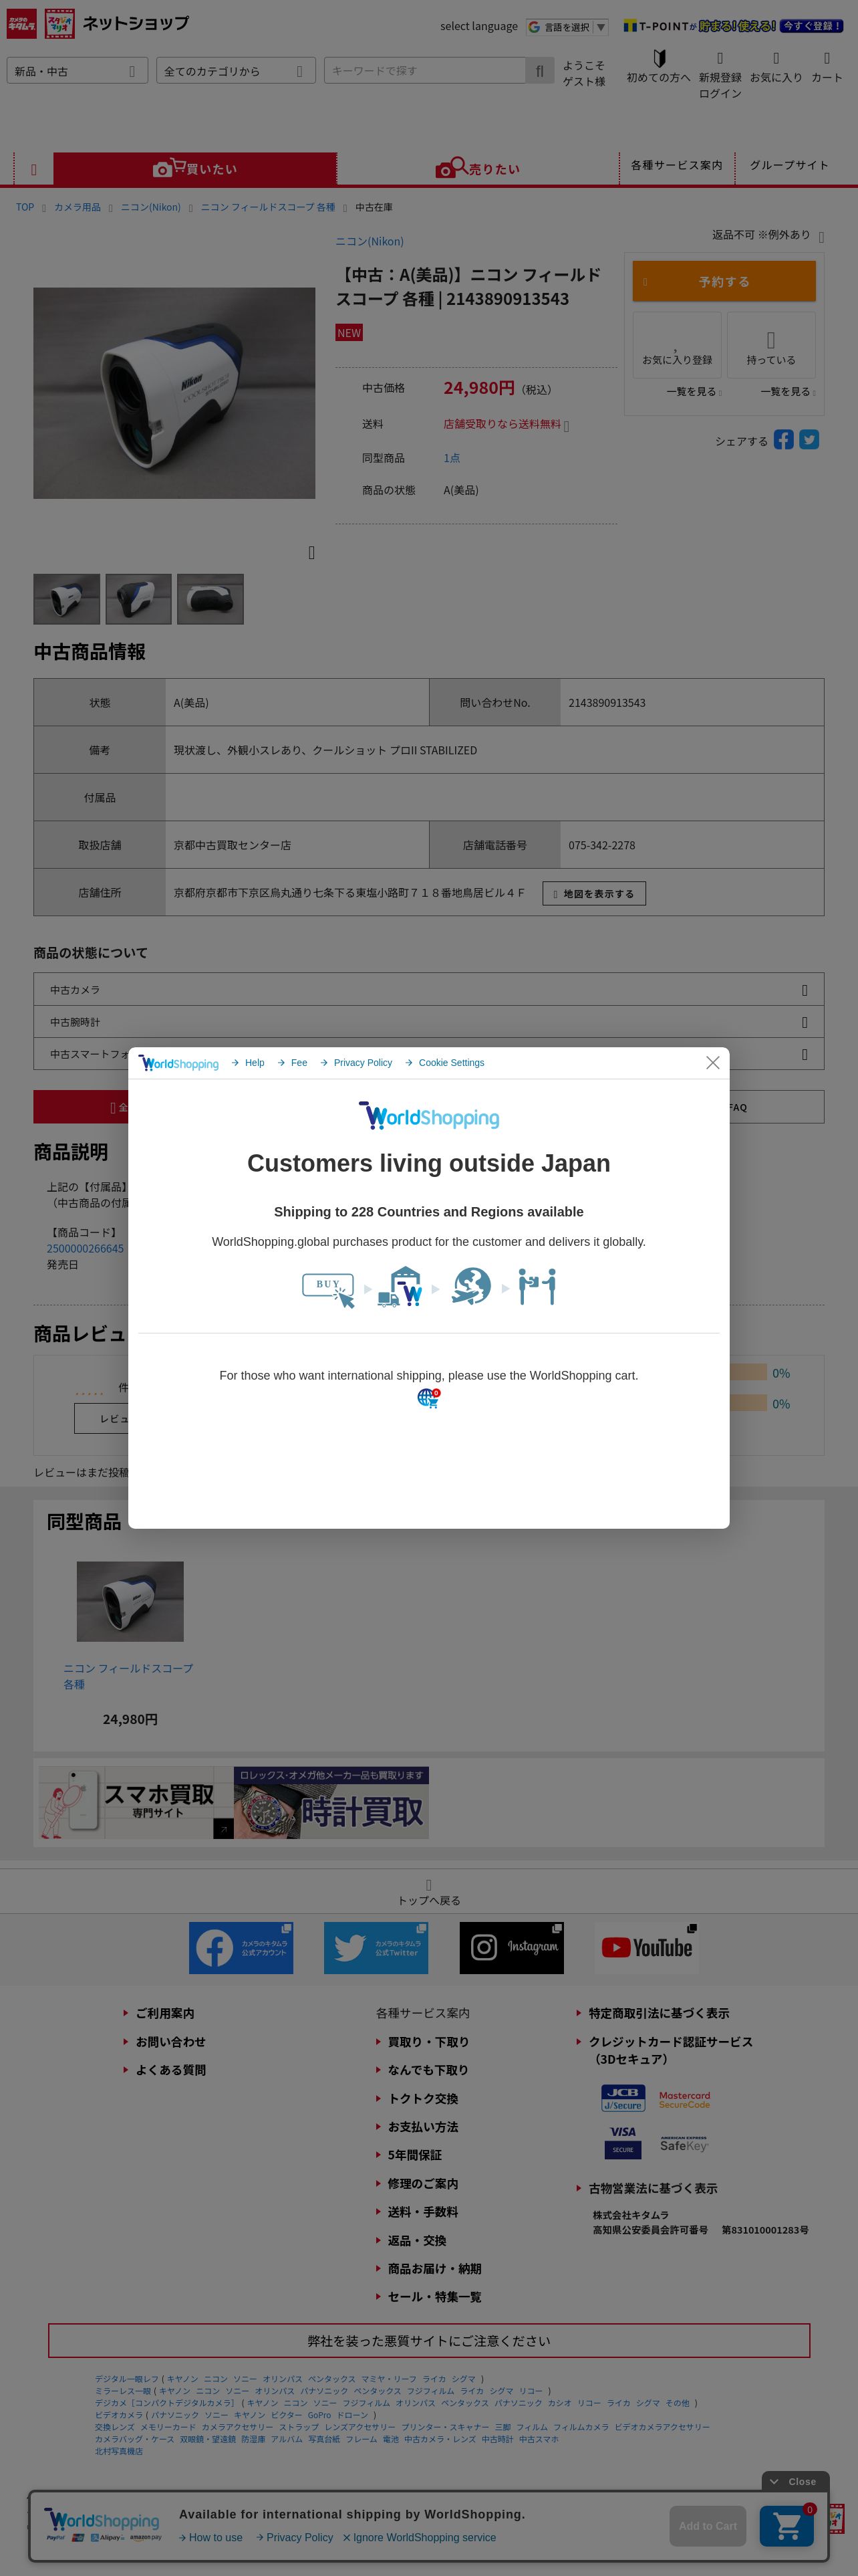Click 地図を表示する map button
Viewport: 858px width, 2576px height.
594,893
